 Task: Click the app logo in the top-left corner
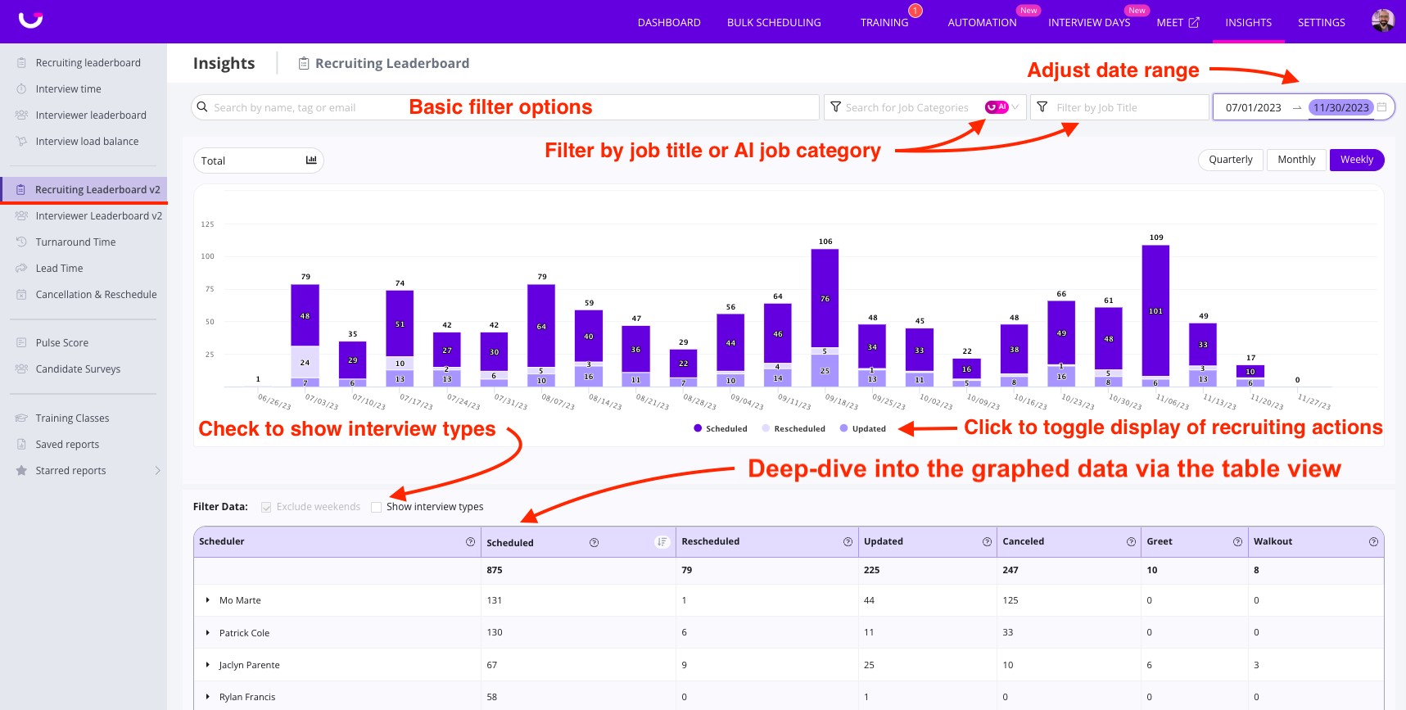pyautogui.click(x=30, y=20)
